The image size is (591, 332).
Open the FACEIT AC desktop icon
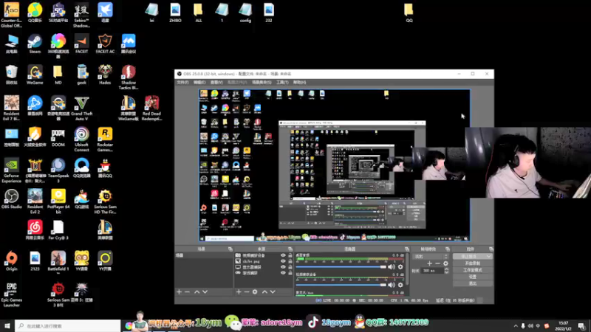pos(105,44)
